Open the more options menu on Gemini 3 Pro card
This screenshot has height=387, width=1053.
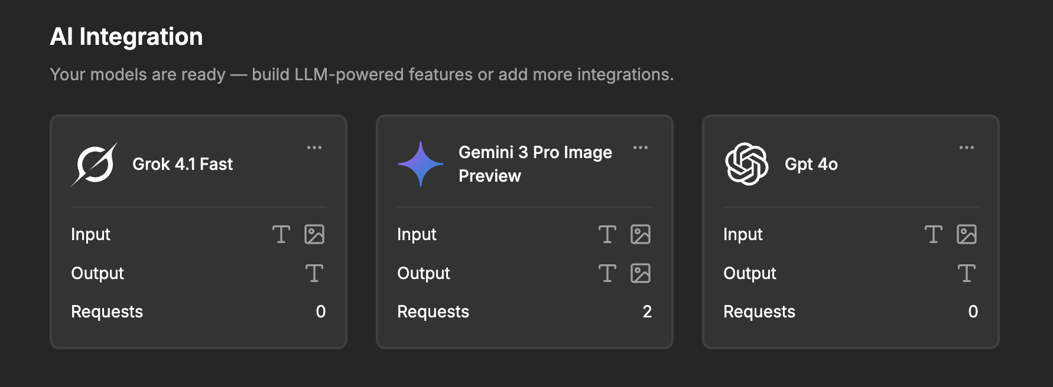(641, 147)
